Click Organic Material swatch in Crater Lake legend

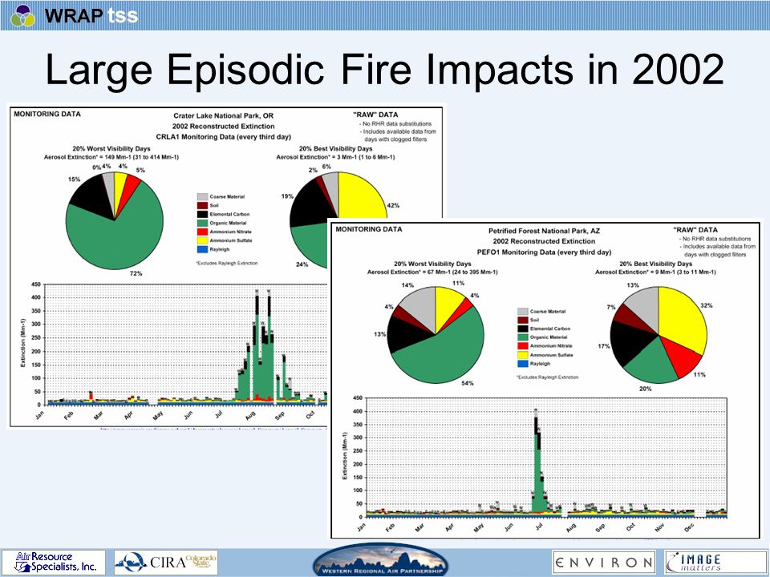click(x=202, y=224)
